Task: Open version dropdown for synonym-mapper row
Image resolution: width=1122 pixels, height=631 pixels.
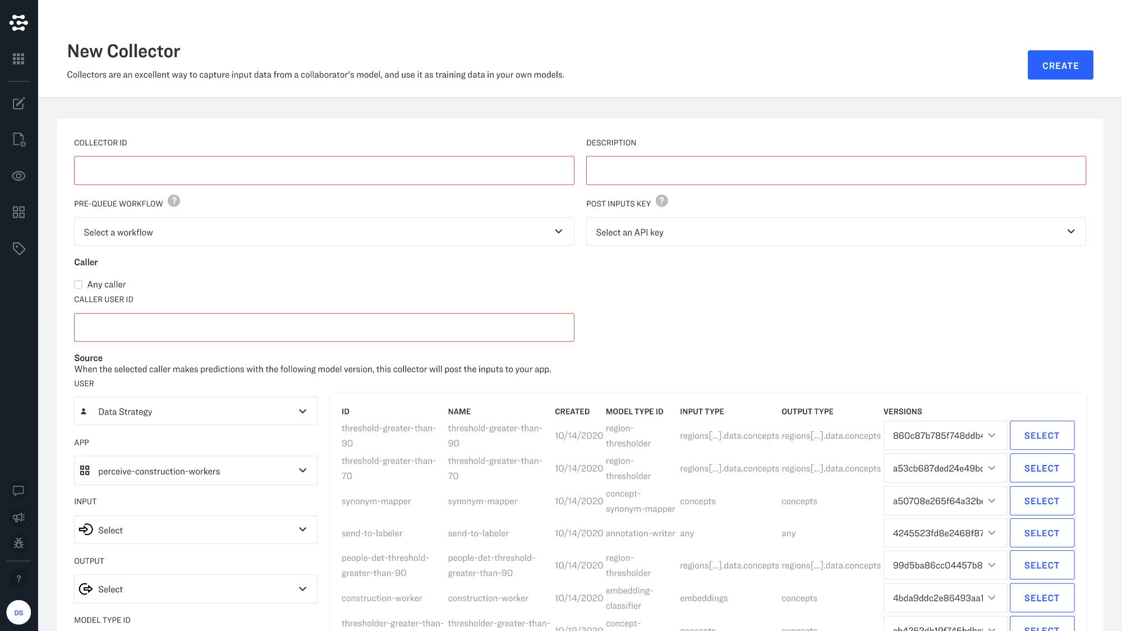Action: point(944,501)
